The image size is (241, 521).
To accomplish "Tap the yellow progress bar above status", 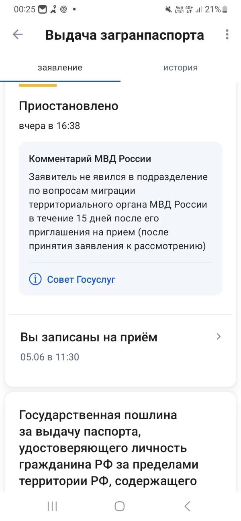I will tap(38, 85).
